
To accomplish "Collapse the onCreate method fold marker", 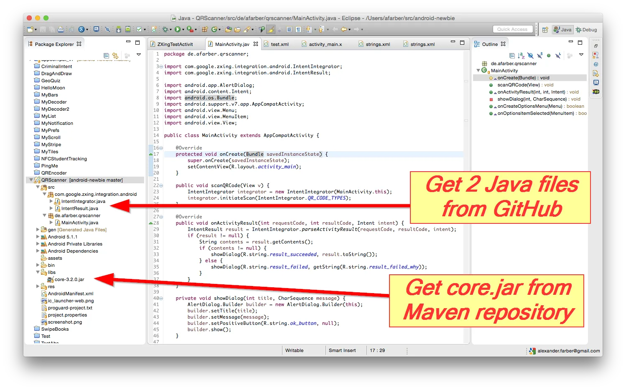I will pyautogui.click(x=161, y=148).
